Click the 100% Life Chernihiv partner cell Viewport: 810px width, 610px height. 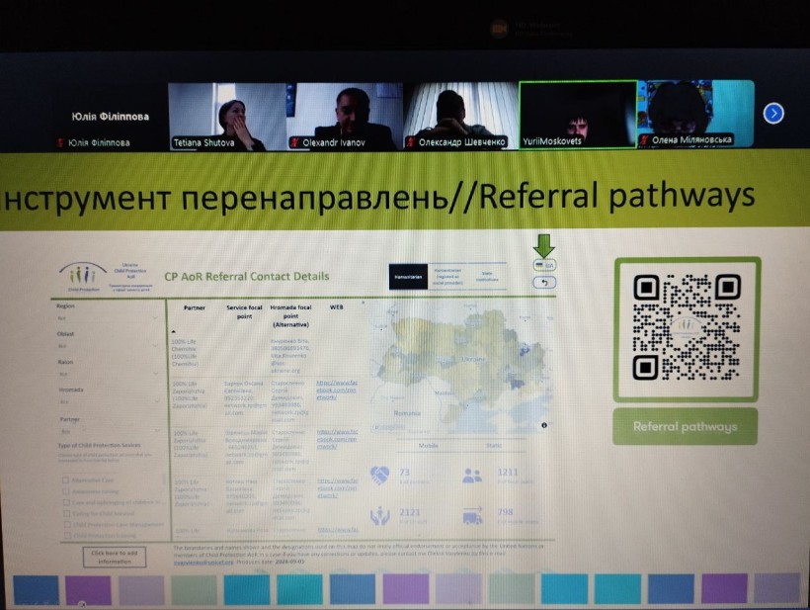point(186,353)
